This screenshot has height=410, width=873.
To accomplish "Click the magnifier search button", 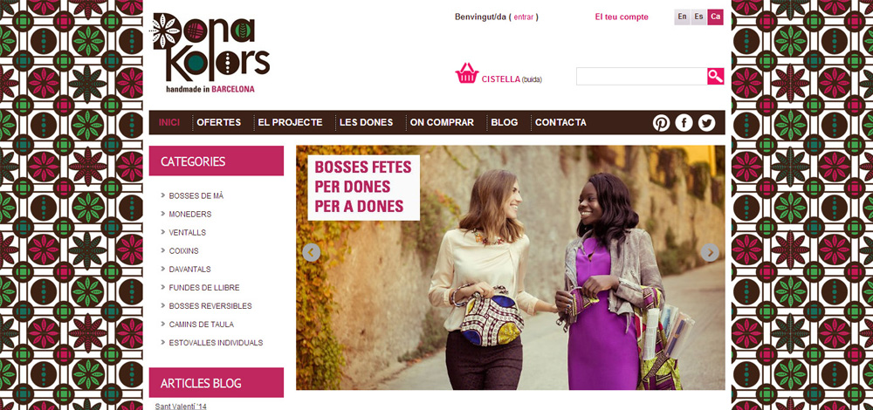I will click(716, 76).
